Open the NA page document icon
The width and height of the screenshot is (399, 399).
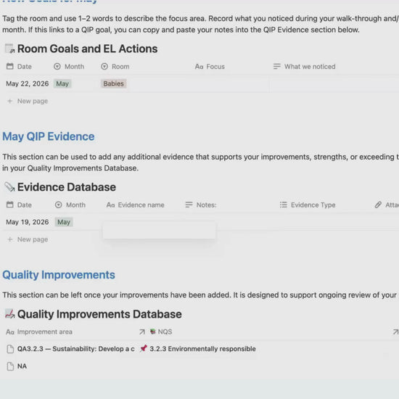(10, 366)
